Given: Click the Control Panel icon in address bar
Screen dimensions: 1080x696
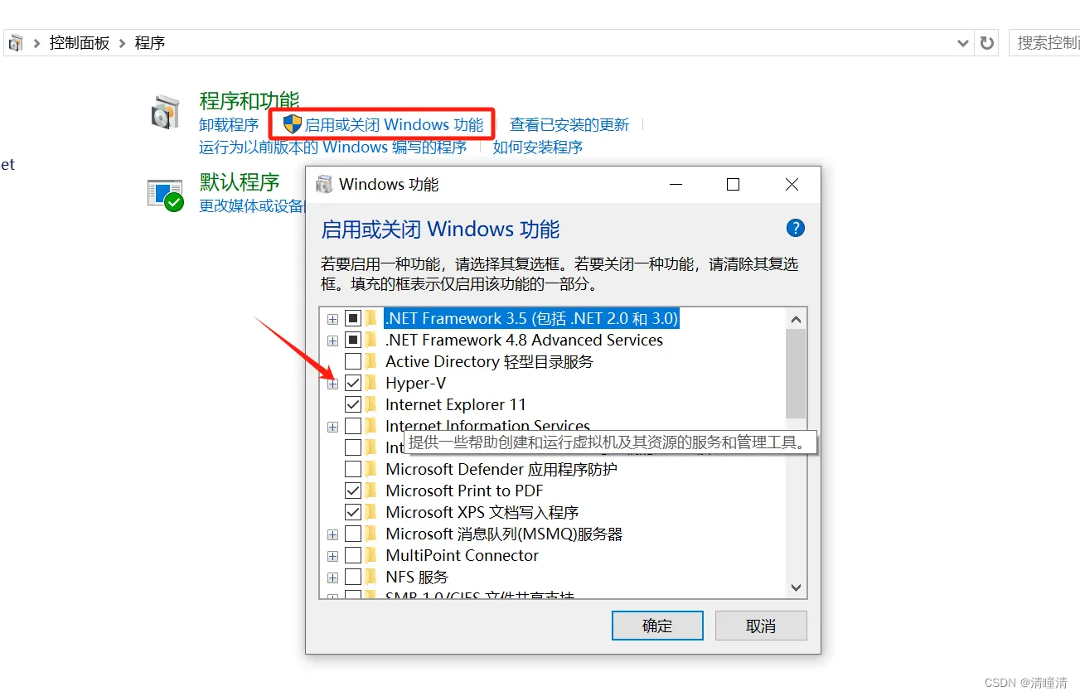Looking at the screenshot, I should pos(16,43).
